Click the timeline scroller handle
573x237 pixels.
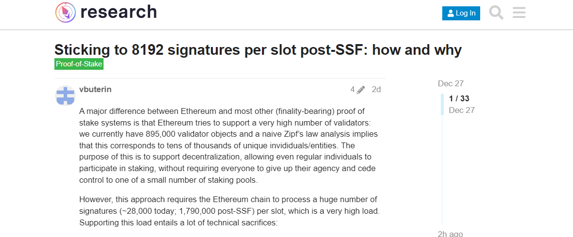[442, 104]
